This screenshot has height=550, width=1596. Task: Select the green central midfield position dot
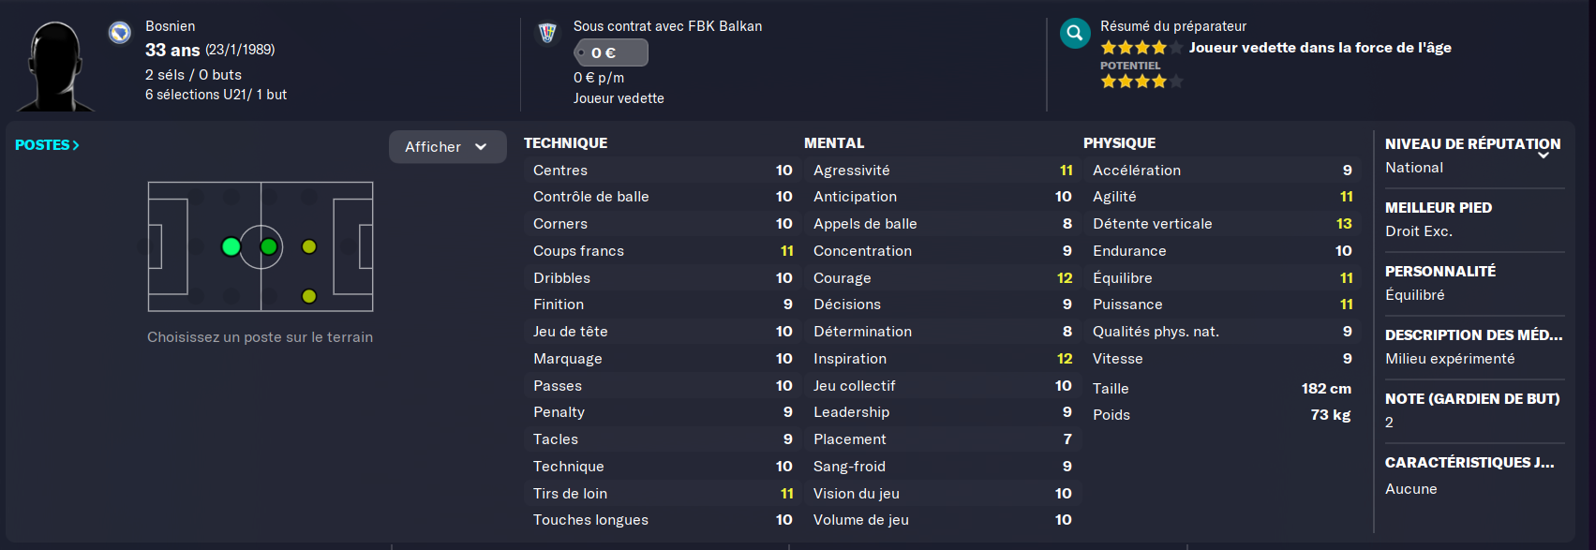269,246
